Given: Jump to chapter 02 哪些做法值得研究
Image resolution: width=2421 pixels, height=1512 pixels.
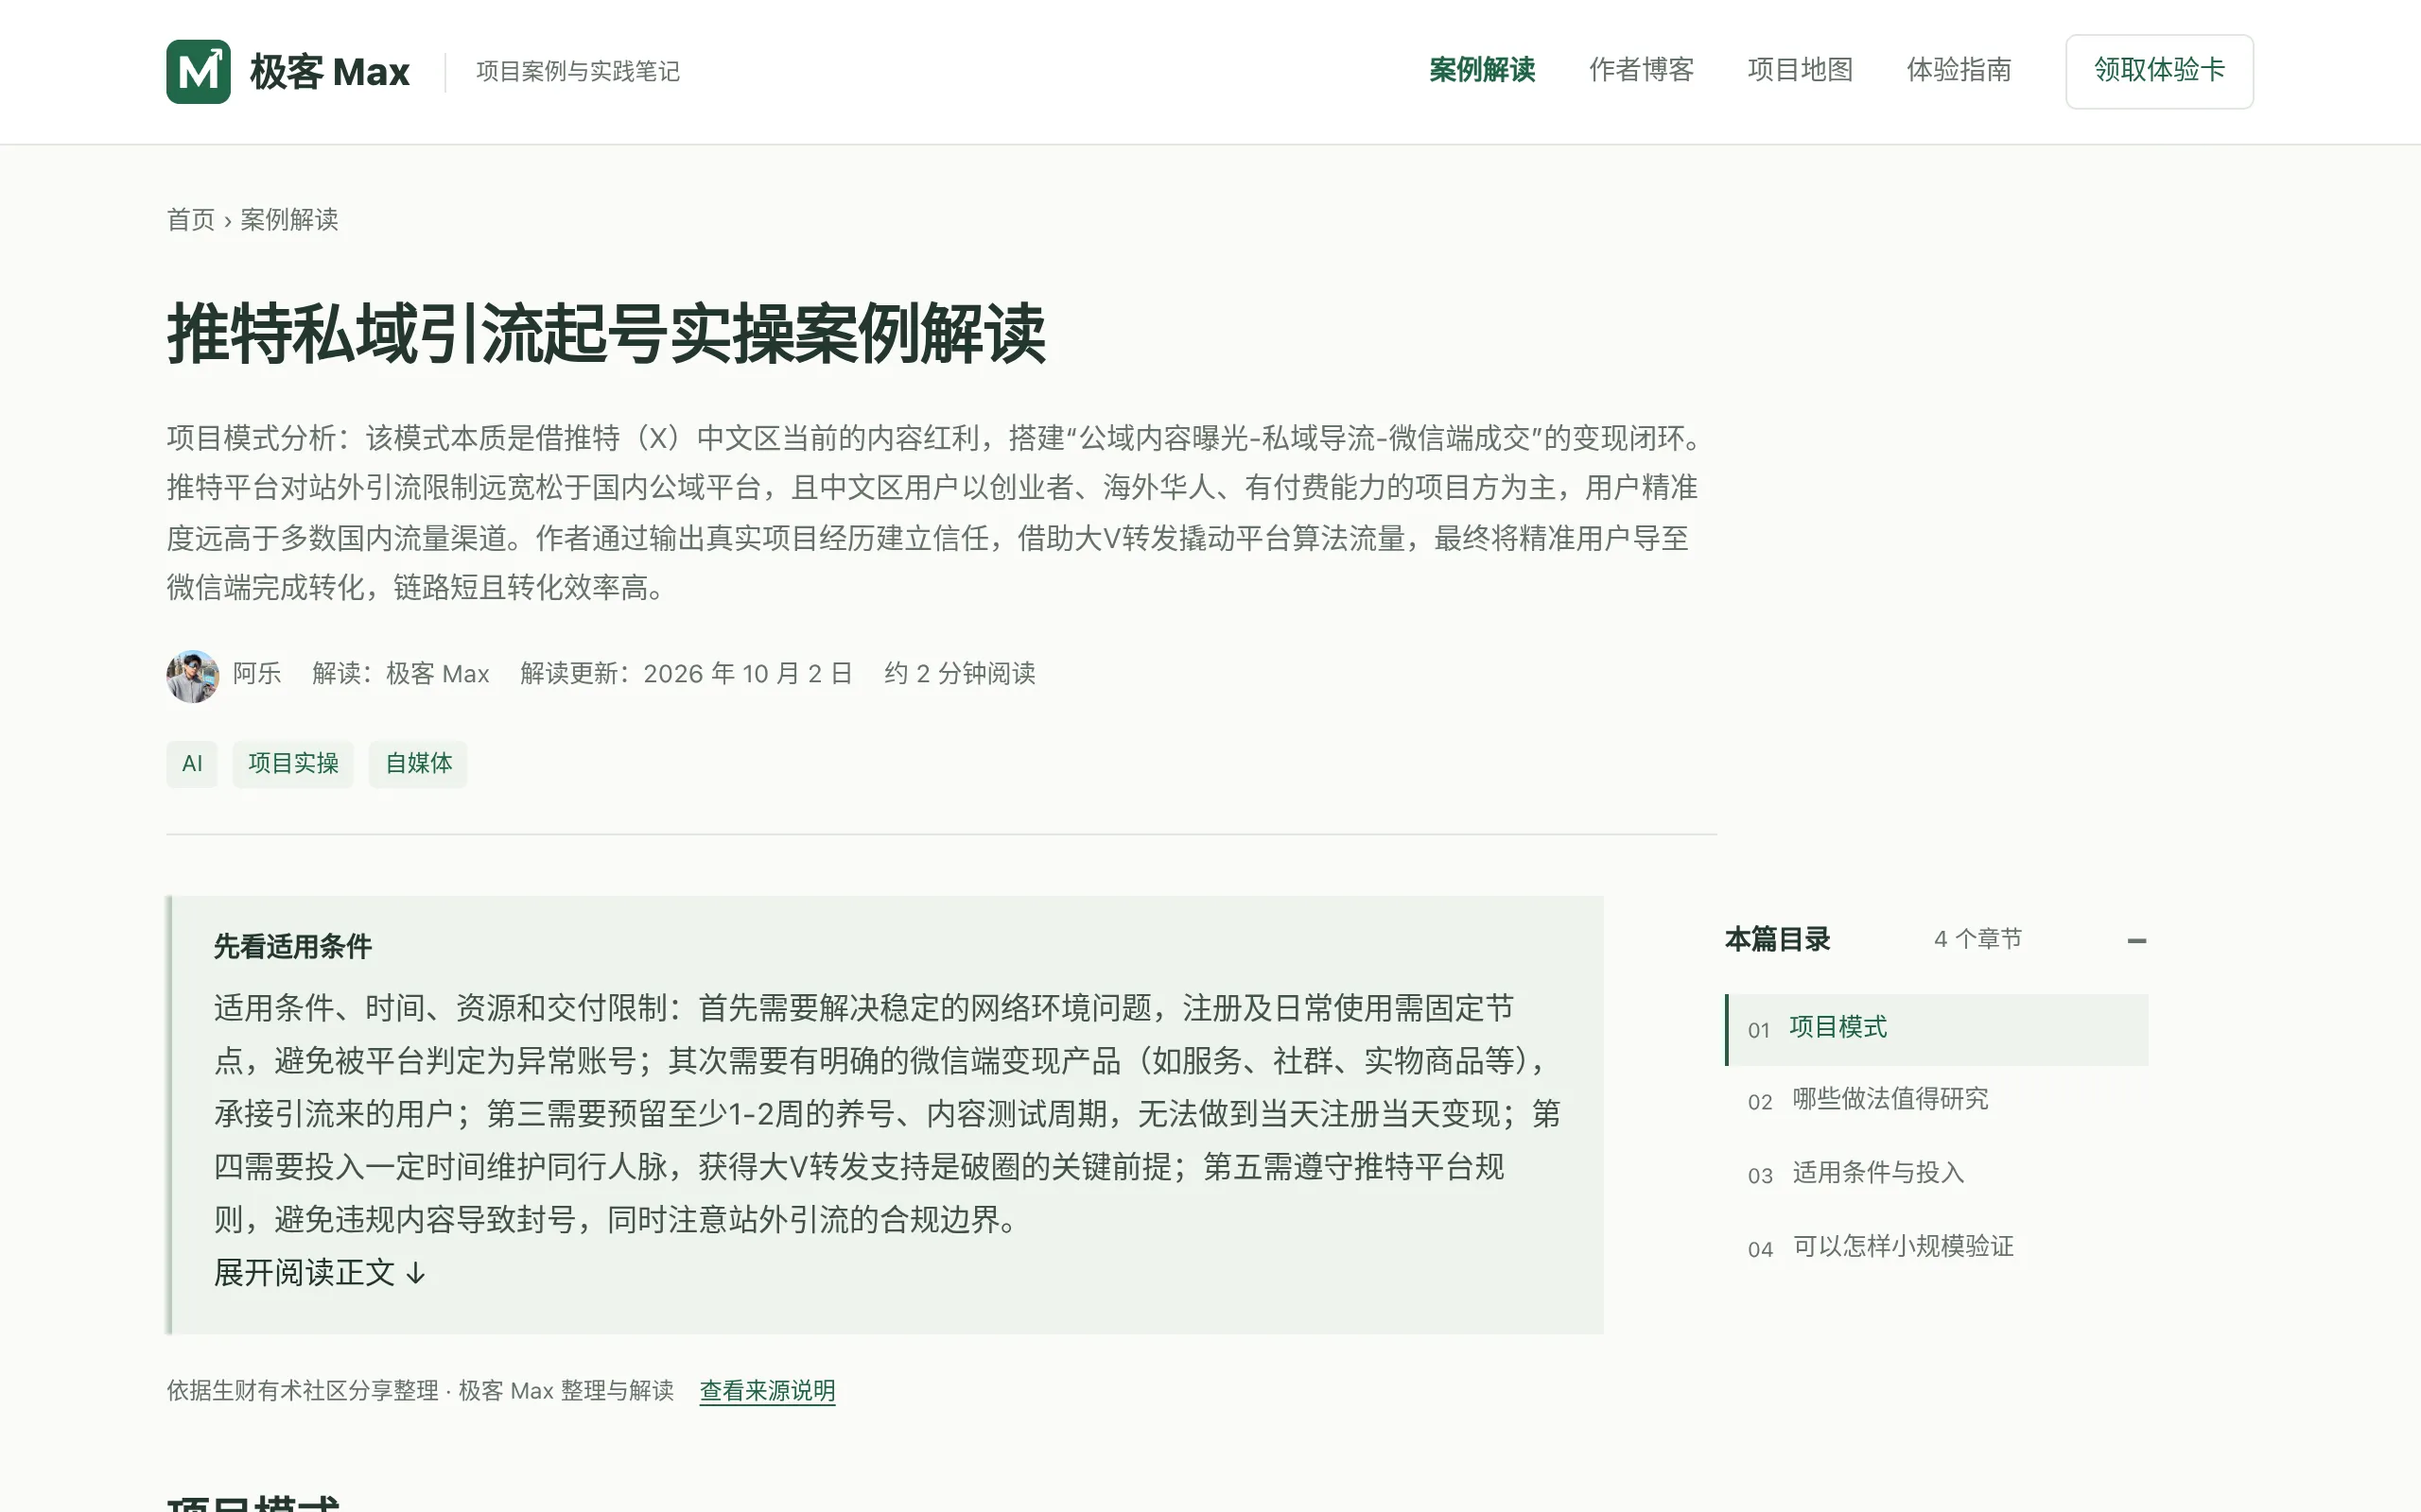Looking at the screenshot, I should (x=1936, y=1100).
